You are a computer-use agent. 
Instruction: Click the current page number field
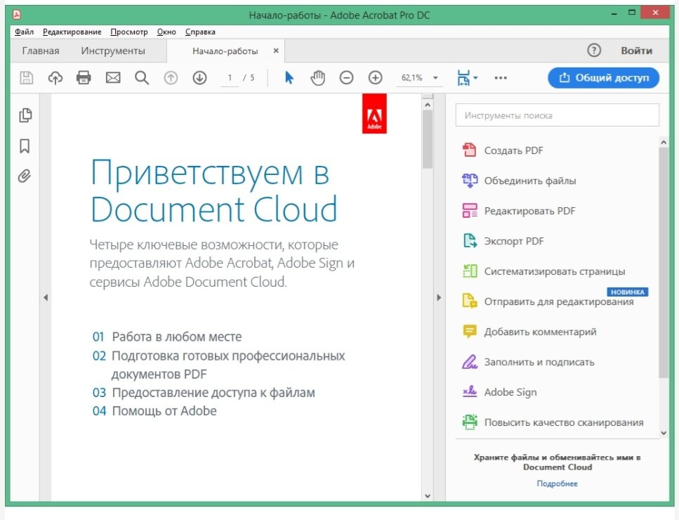[230, 78]
